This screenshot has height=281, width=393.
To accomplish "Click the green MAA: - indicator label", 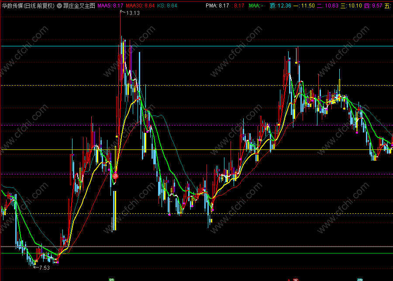I will click(256, 6).
